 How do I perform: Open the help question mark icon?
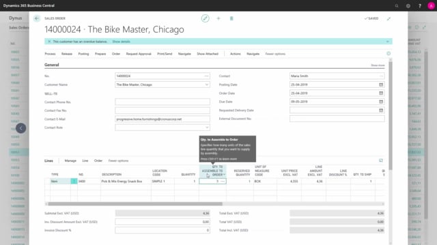coord(419,5)
